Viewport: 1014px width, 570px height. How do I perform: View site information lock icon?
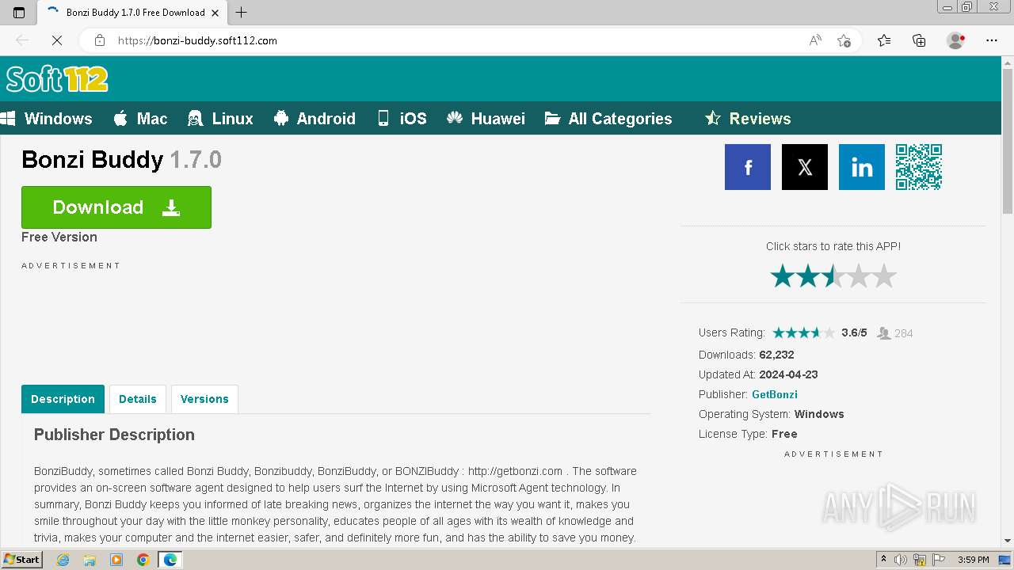click(99, 40)
